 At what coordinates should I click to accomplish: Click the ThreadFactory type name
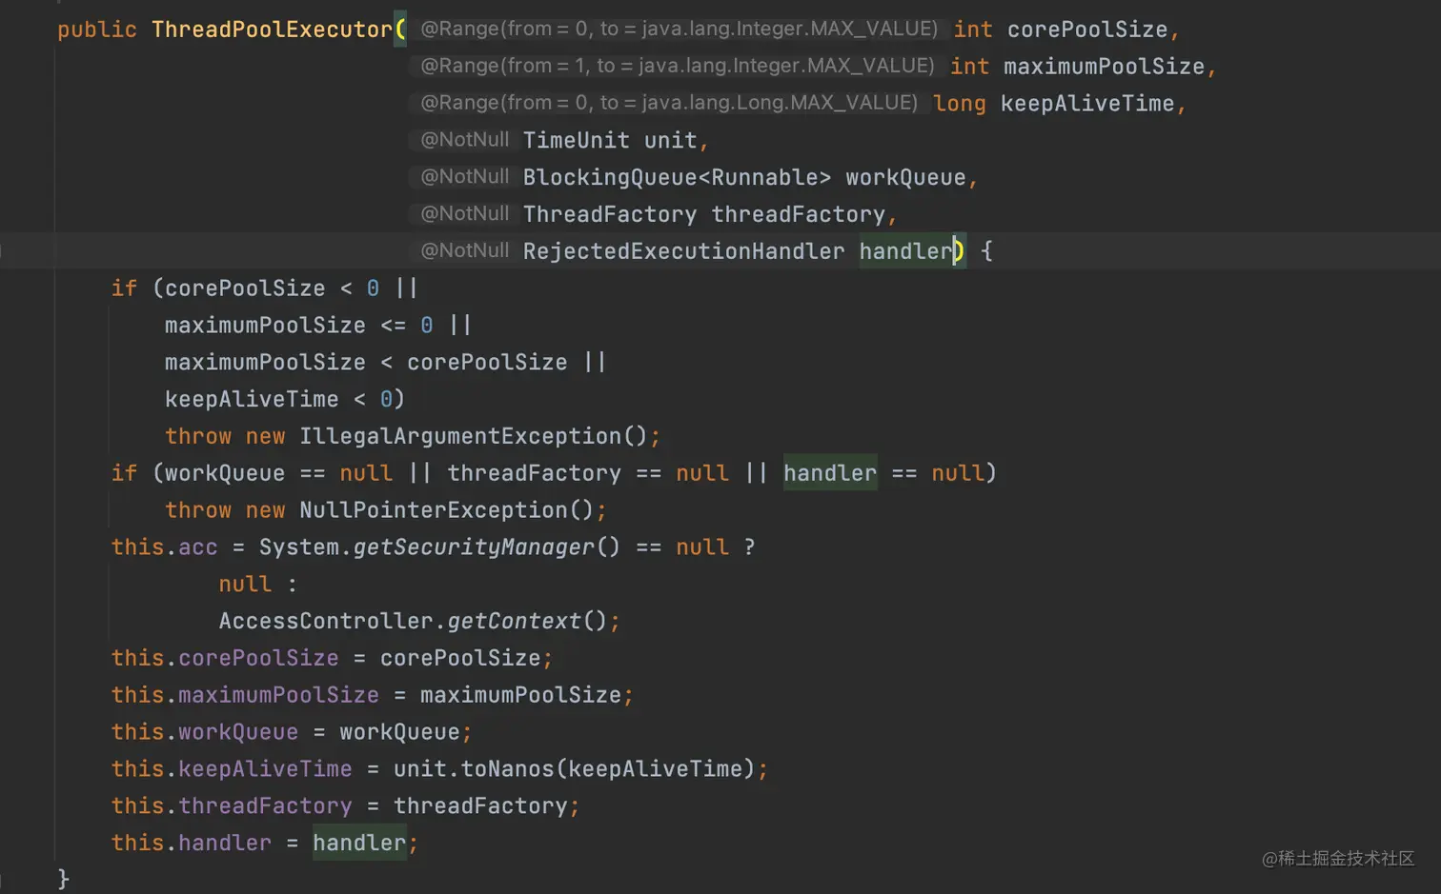point(609,215)
